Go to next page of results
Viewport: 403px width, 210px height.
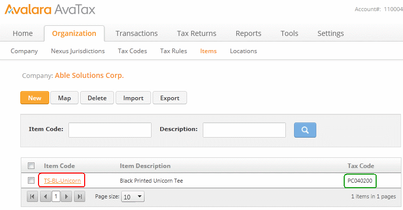[67, 196]
